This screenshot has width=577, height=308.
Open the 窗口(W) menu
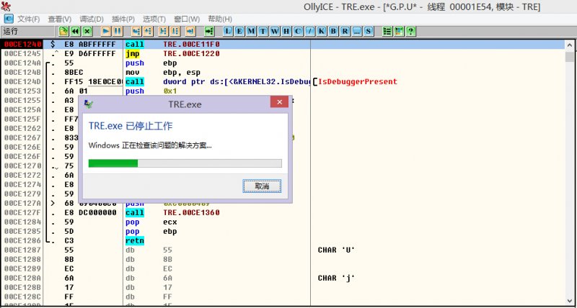(x=187, y=19)
